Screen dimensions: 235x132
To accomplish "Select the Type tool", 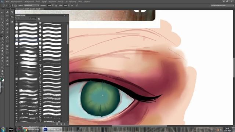I will click(x=3, y=61).
